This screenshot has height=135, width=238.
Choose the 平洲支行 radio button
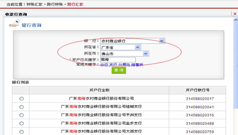click(x=21, y=115)
